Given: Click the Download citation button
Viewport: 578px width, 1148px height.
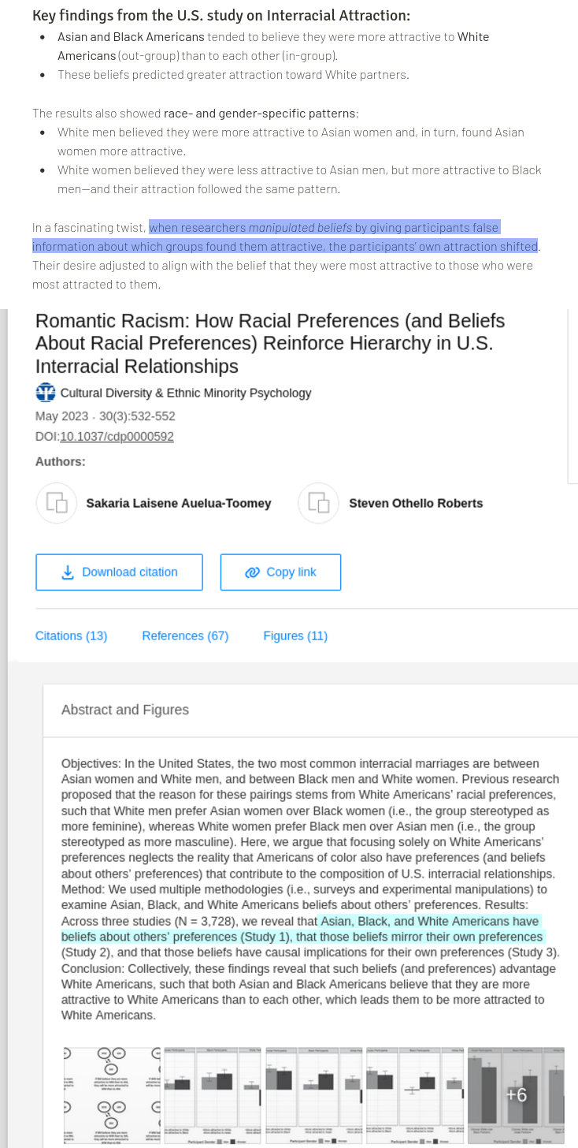Looking at the screenshot, I should tap(119, 572).
